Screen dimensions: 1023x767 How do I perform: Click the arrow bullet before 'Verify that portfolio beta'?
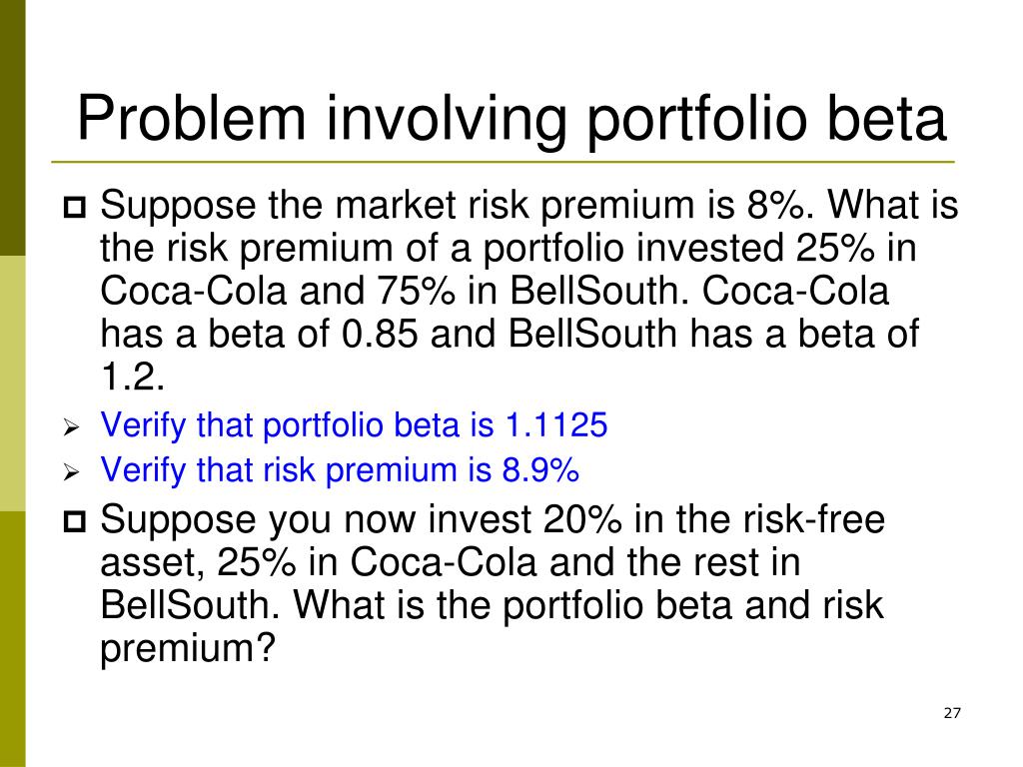(71, 427)
